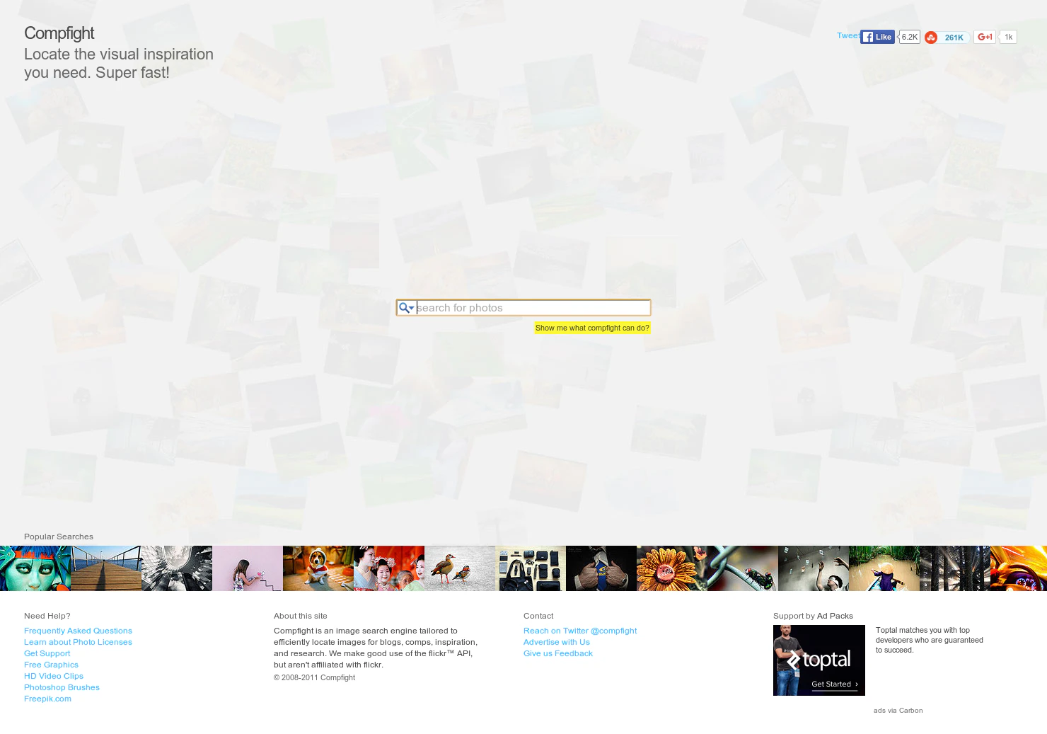Open the wooden pier thumbnail
The height and width of the screenshot is (734, 1047).
[106, 568]
